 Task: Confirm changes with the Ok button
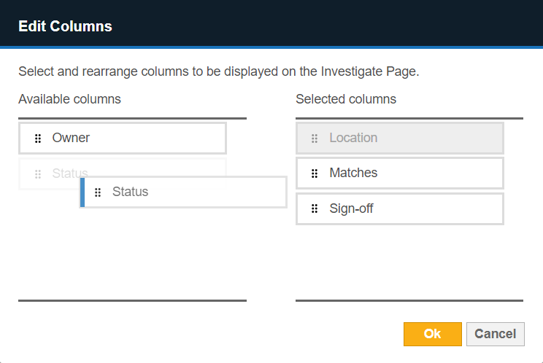(x=432, y=334)
